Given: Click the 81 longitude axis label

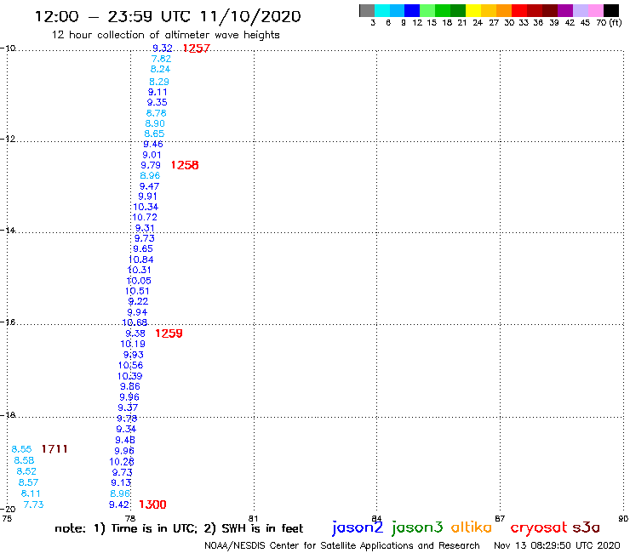Looking at the screenshot, I should coord(253,518).
